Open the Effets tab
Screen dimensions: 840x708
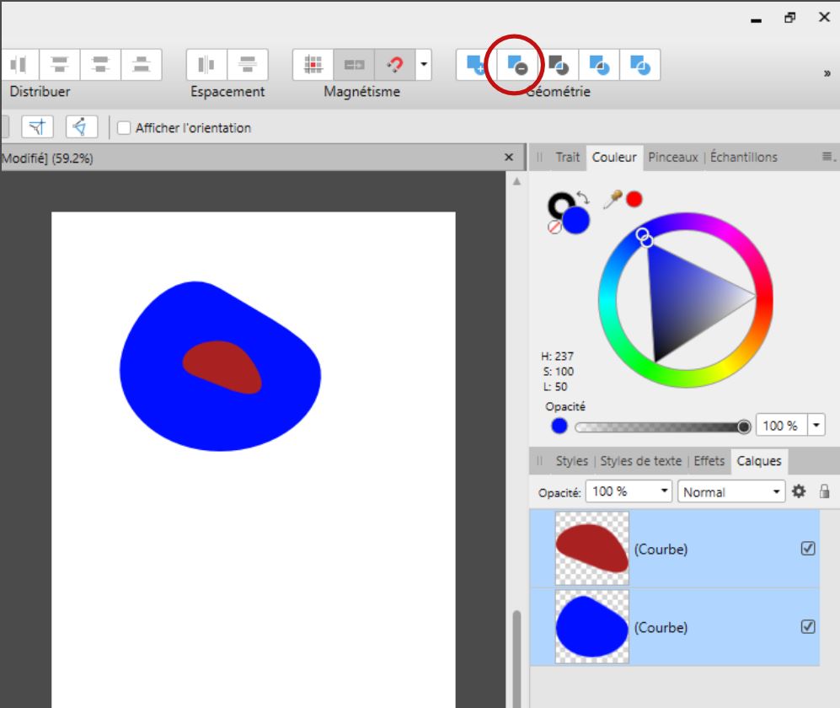click(x=709, y=461)
